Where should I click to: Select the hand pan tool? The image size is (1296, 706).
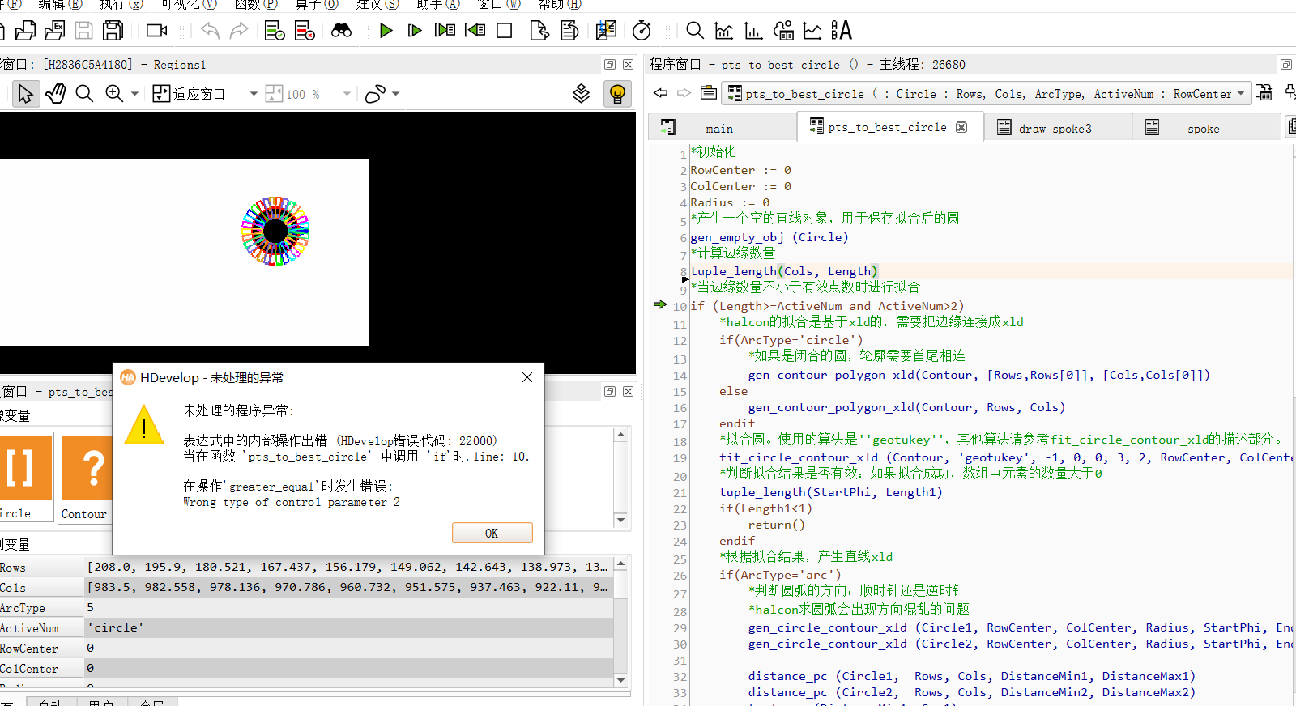pyautogui.click(x=55, y=94)
